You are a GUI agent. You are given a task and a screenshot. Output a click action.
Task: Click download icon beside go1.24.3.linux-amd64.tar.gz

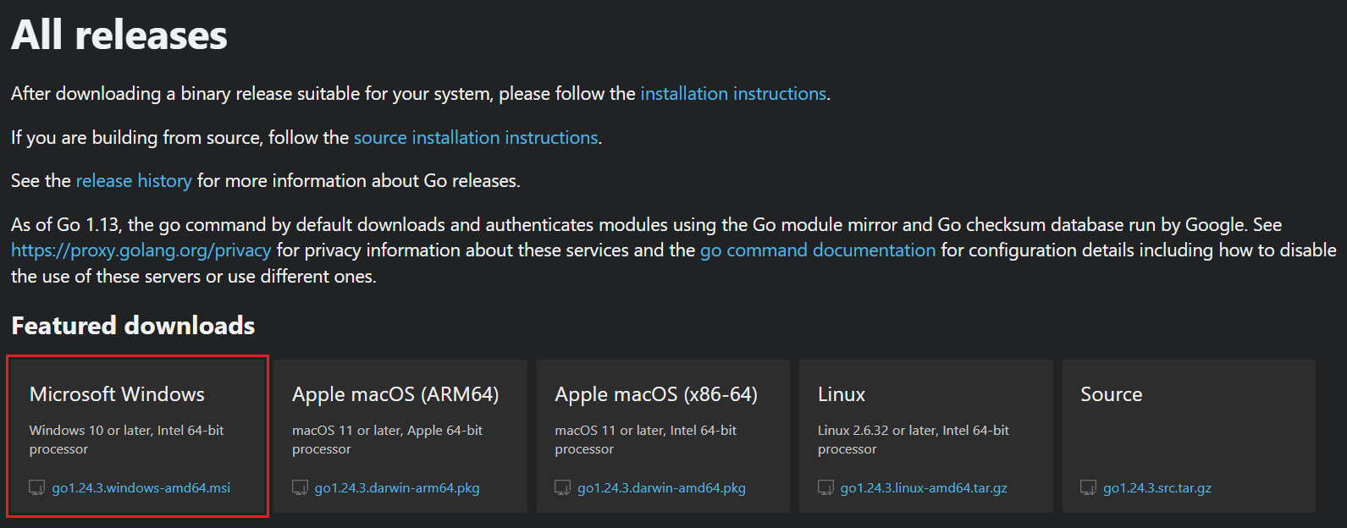pyautogui.click(x=825, y=487)
